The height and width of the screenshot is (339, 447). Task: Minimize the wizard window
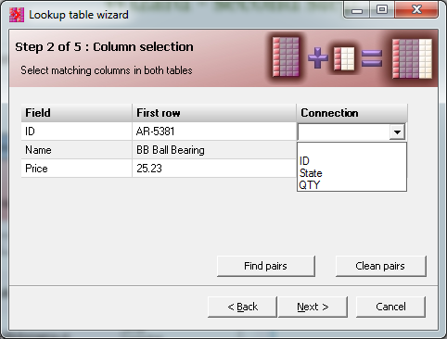pos(357,10)
